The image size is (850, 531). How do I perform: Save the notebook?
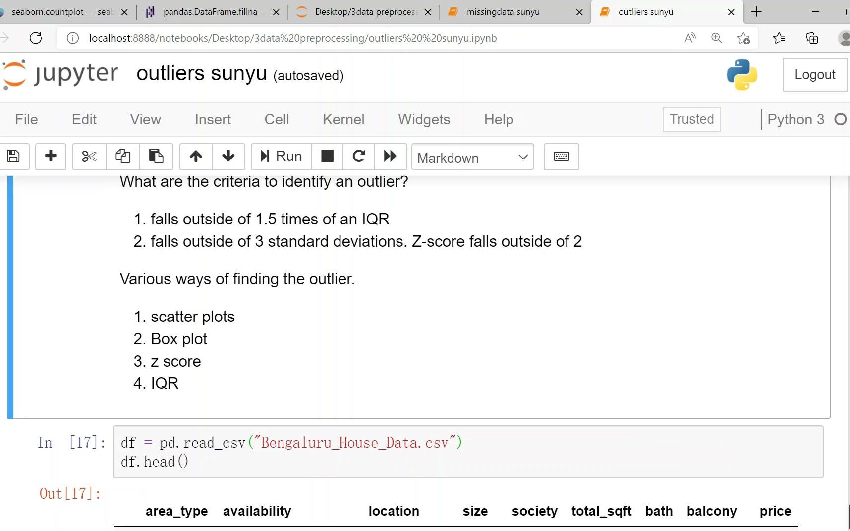(x=13, y=157)
